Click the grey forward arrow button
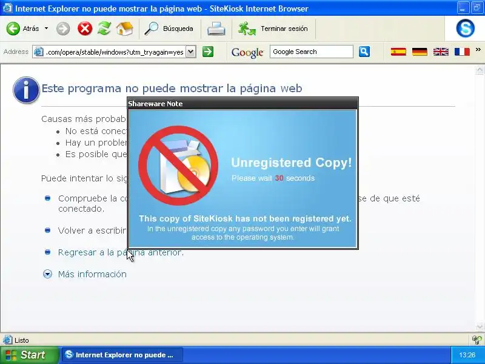Screen dimensions: 485x364 [63, 29]
